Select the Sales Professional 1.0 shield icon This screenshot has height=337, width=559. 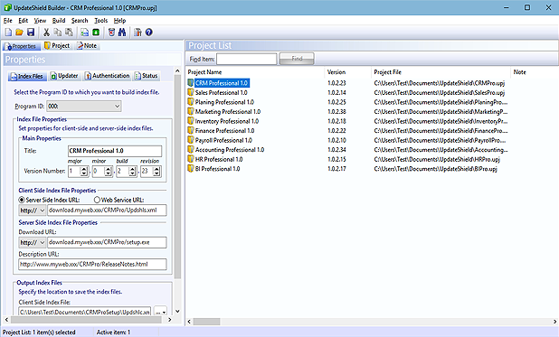(191, 93)
